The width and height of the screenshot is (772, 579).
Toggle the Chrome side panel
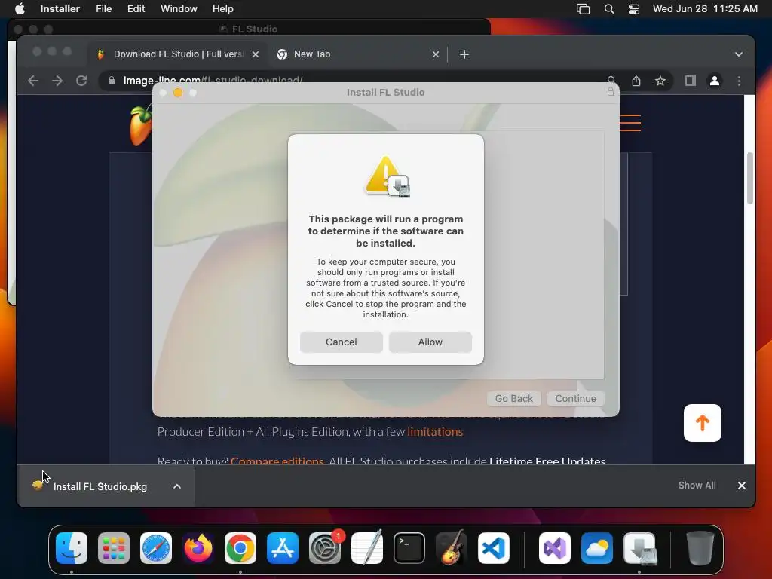click(691, 81)
